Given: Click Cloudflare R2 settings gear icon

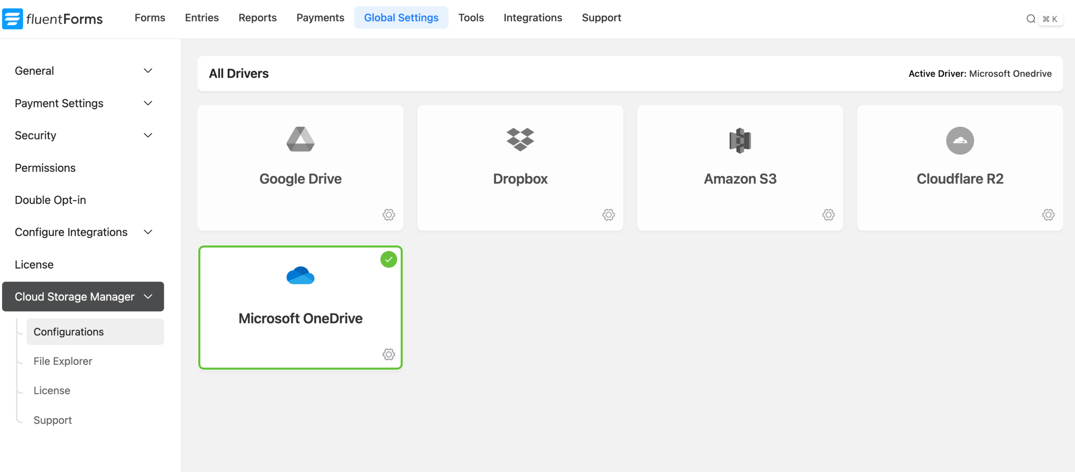Looking at the screenshot, I should [1048, 215].
